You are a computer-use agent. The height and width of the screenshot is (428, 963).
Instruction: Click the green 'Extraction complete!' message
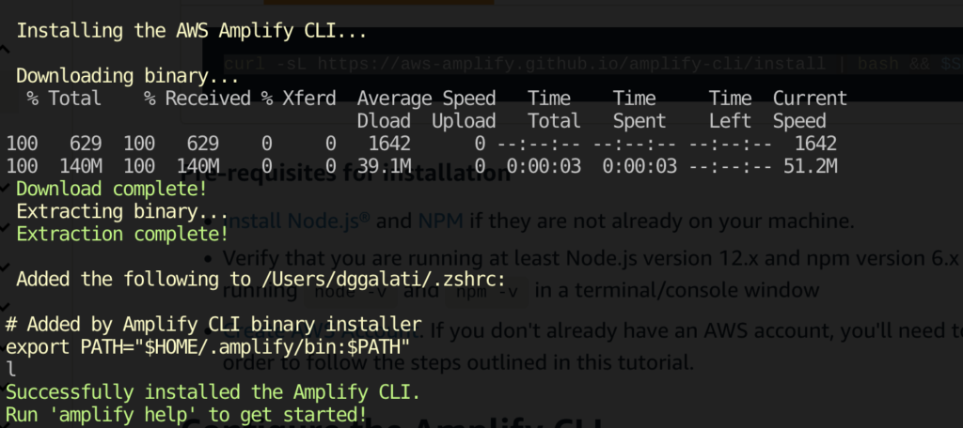121,234
